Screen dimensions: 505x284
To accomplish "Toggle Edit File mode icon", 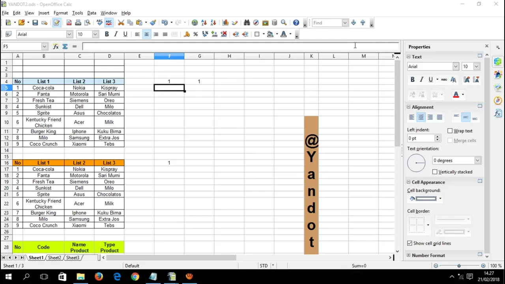I will pyautogui.click(x=56, y=23).
